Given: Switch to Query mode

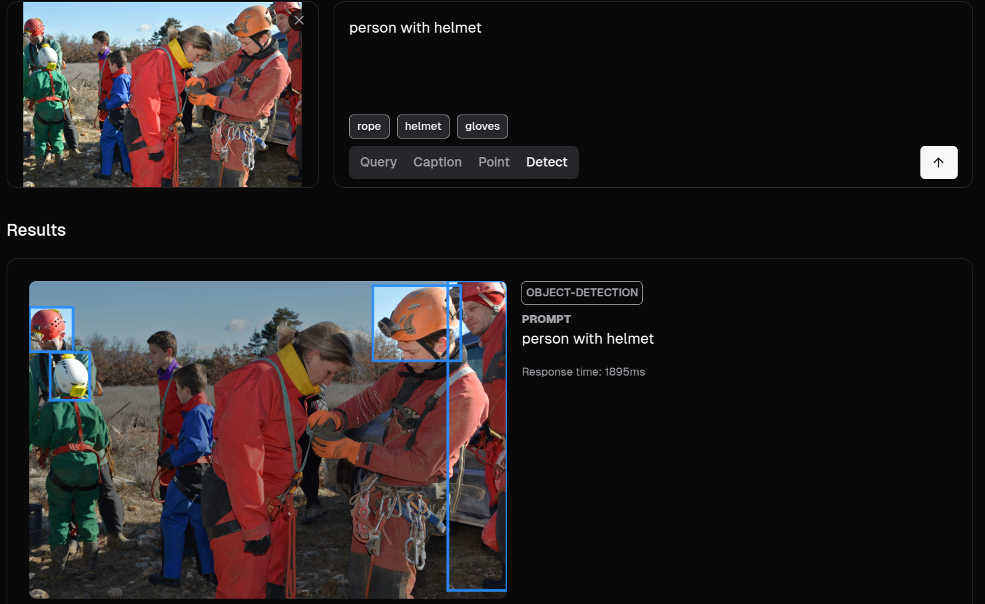Looking at the screenshot, I should pyautogui.click(x=378, y=162).
